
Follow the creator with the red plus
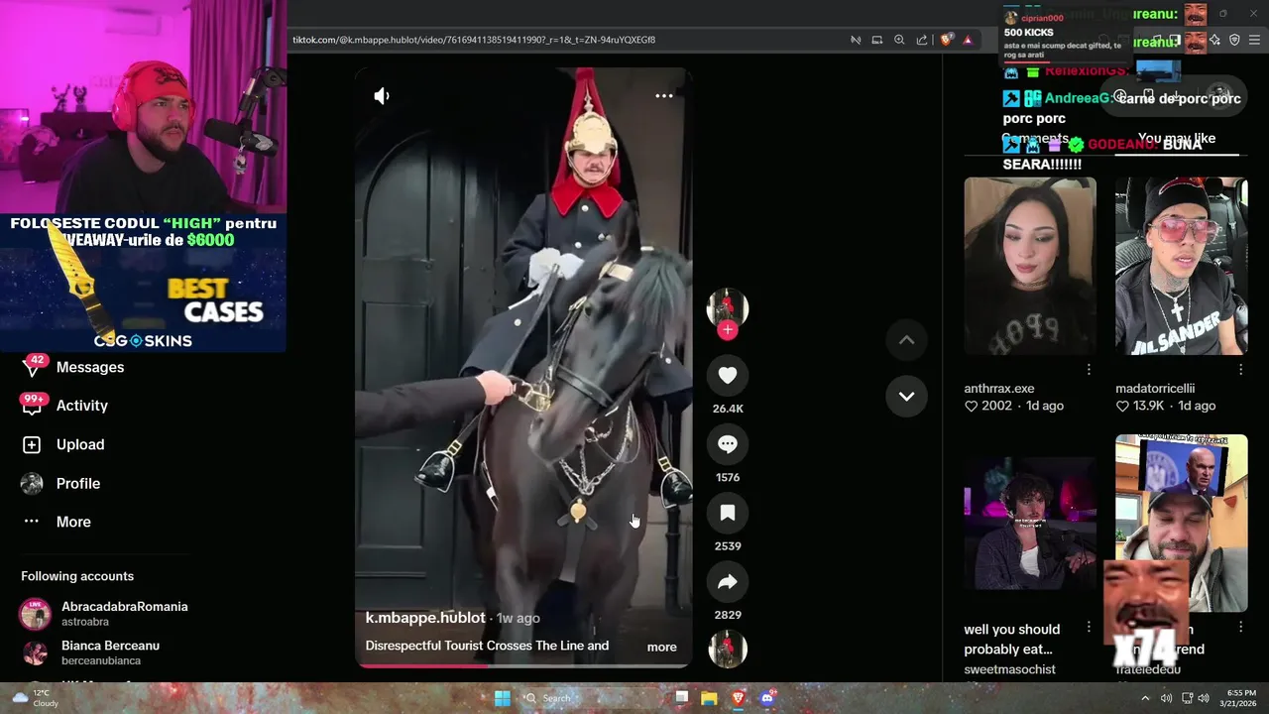pyautogui.click(x=728, y=330)
